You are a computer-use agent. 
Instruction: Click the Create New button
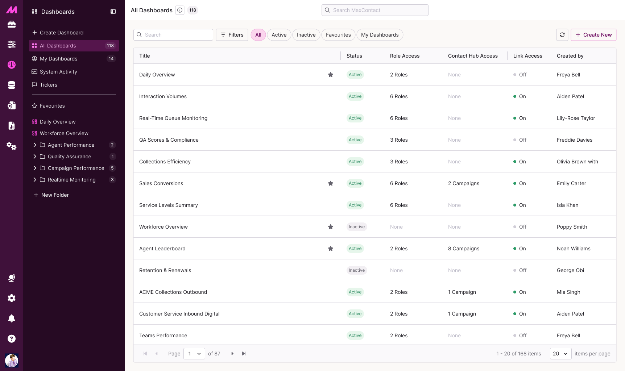[593, 35]
